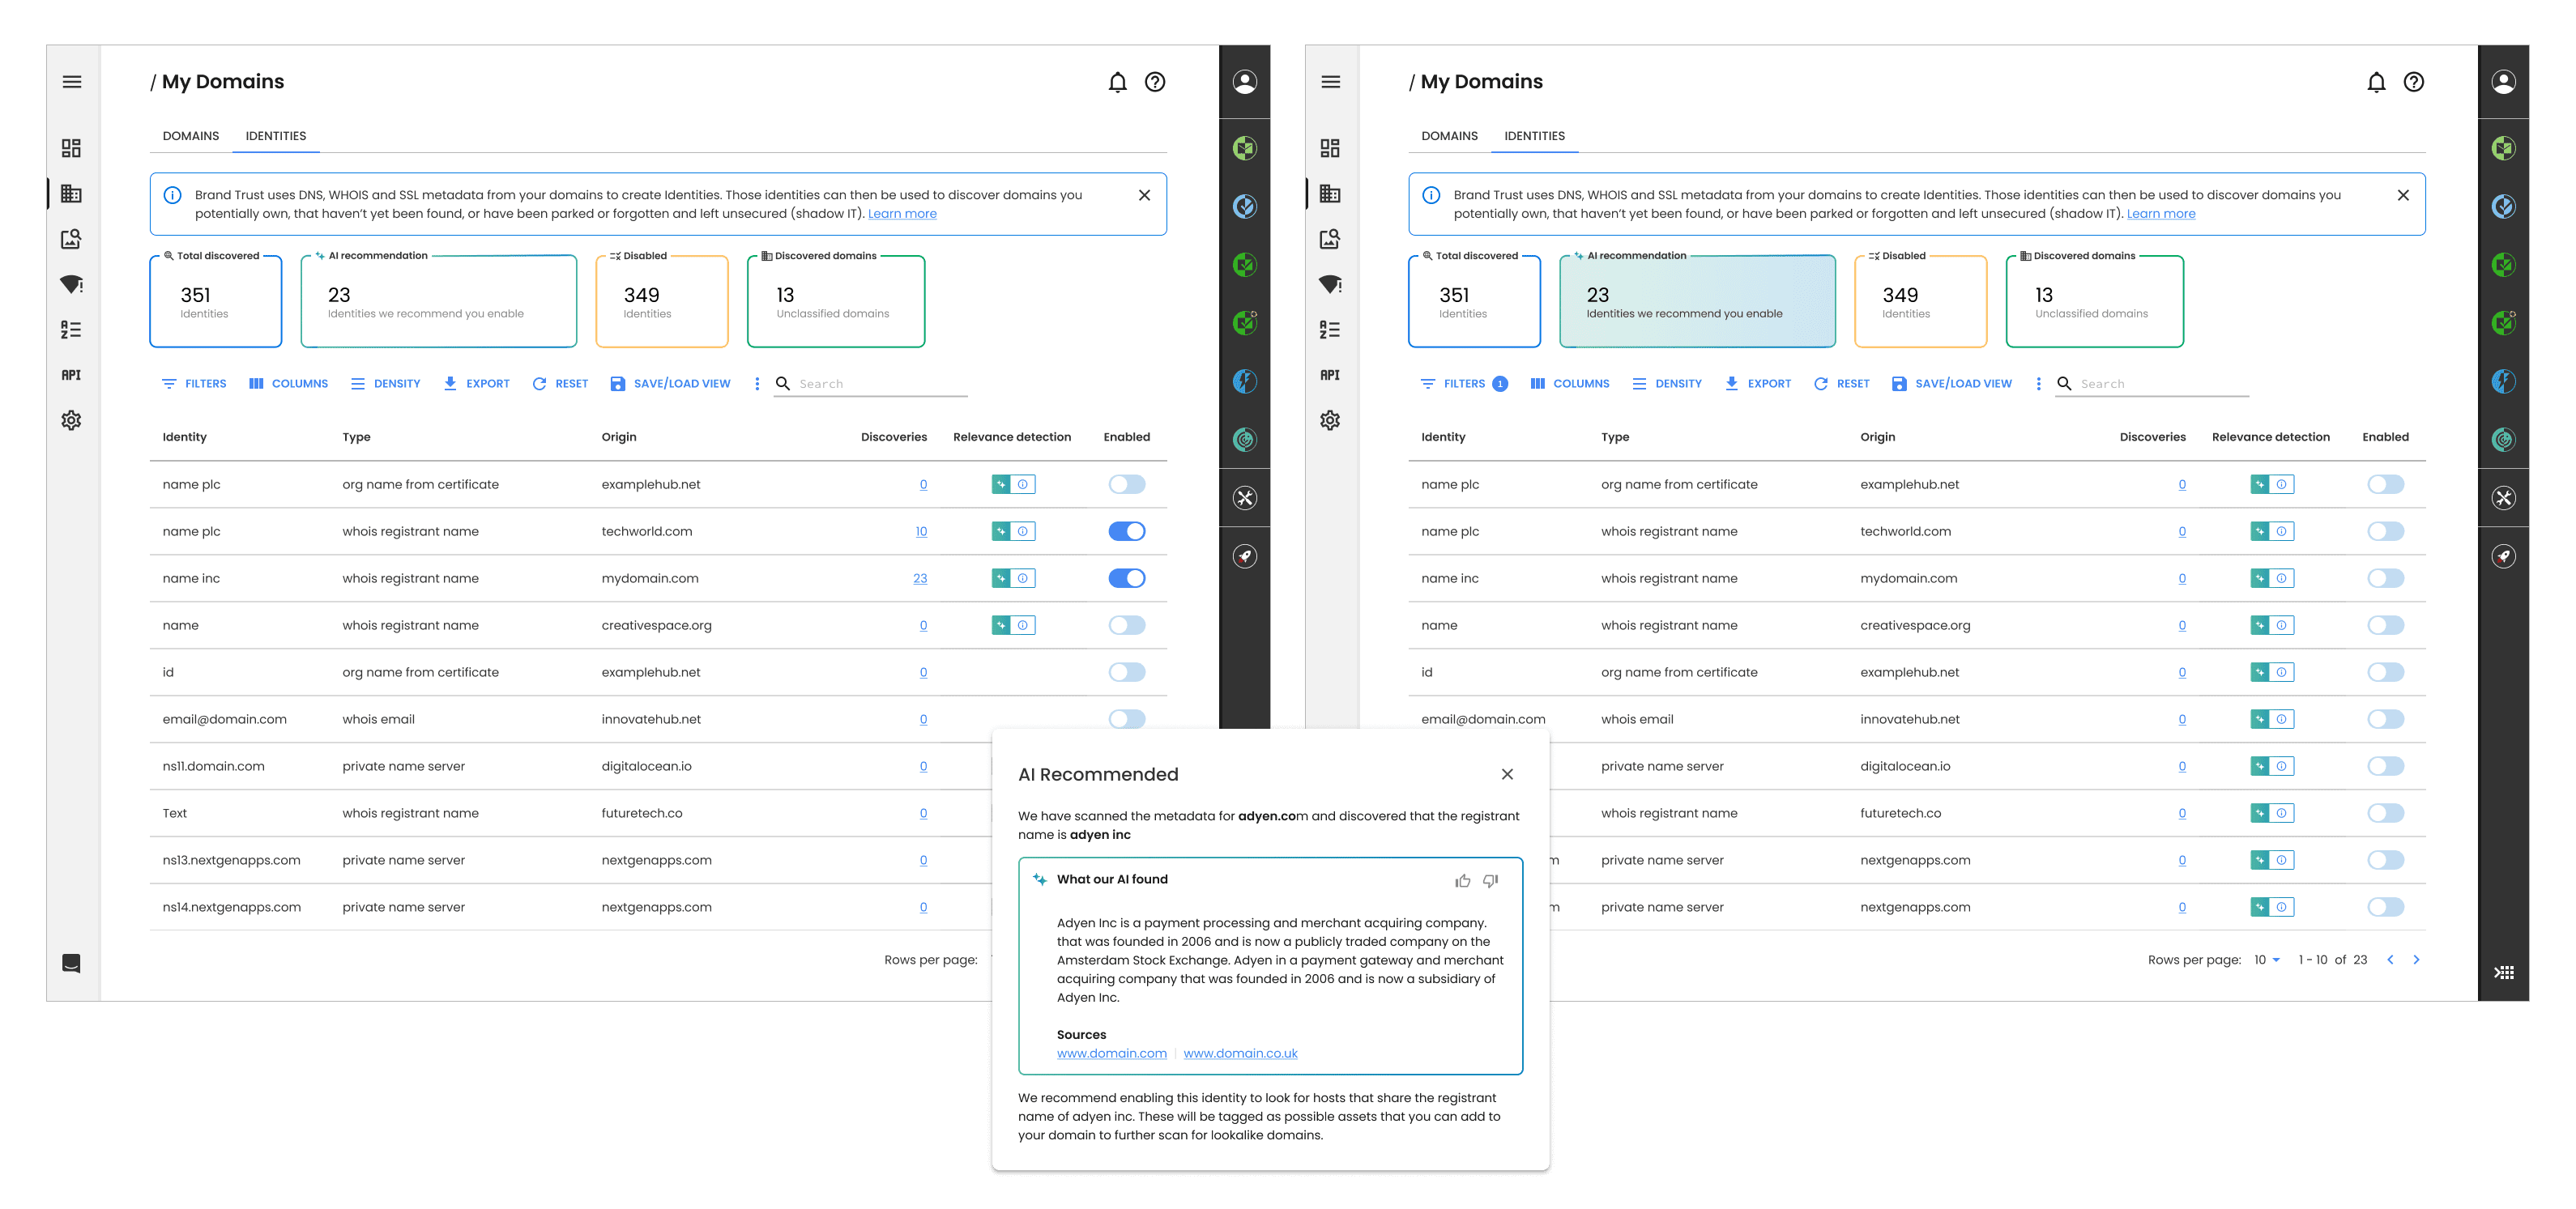Enable creativespace.org identity toggle in right panel
This screenshot has width=2576, height=1209.
point(2384,625)
